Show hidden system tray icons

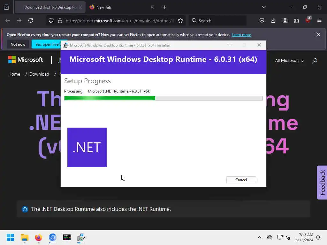click(260, 237)
